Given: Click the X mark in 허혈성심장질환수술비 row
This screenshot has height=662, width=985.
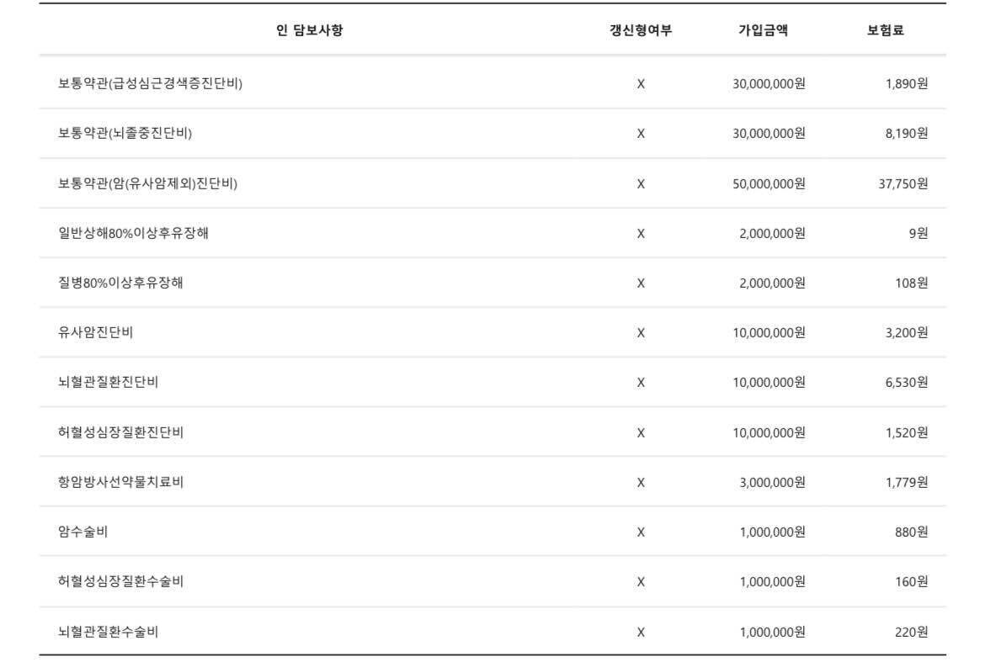Looking at the screenshot, I should 641,581.
